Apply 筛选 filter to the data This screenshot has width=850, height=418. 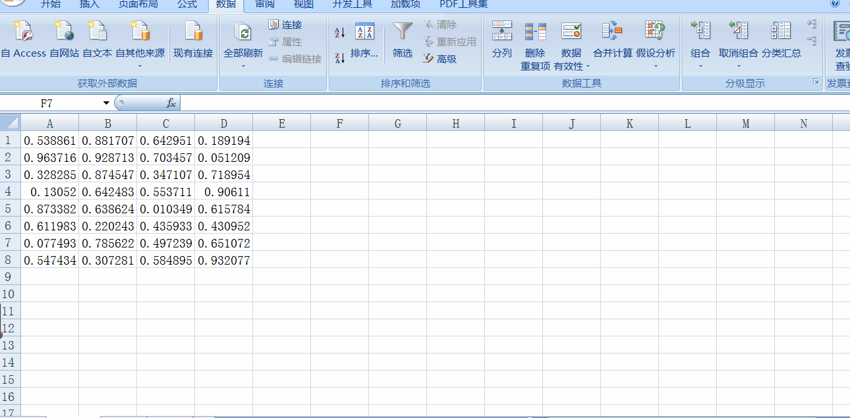point(402,39)
